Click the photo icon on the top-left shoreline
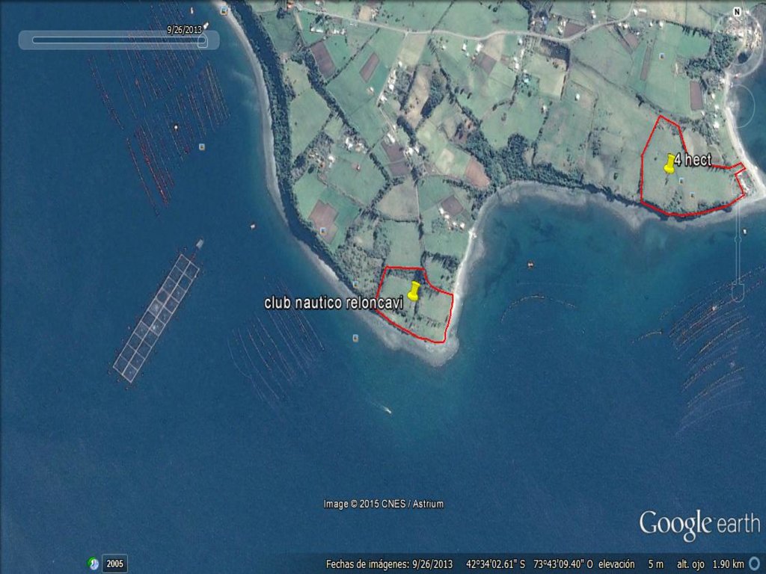 224,11
